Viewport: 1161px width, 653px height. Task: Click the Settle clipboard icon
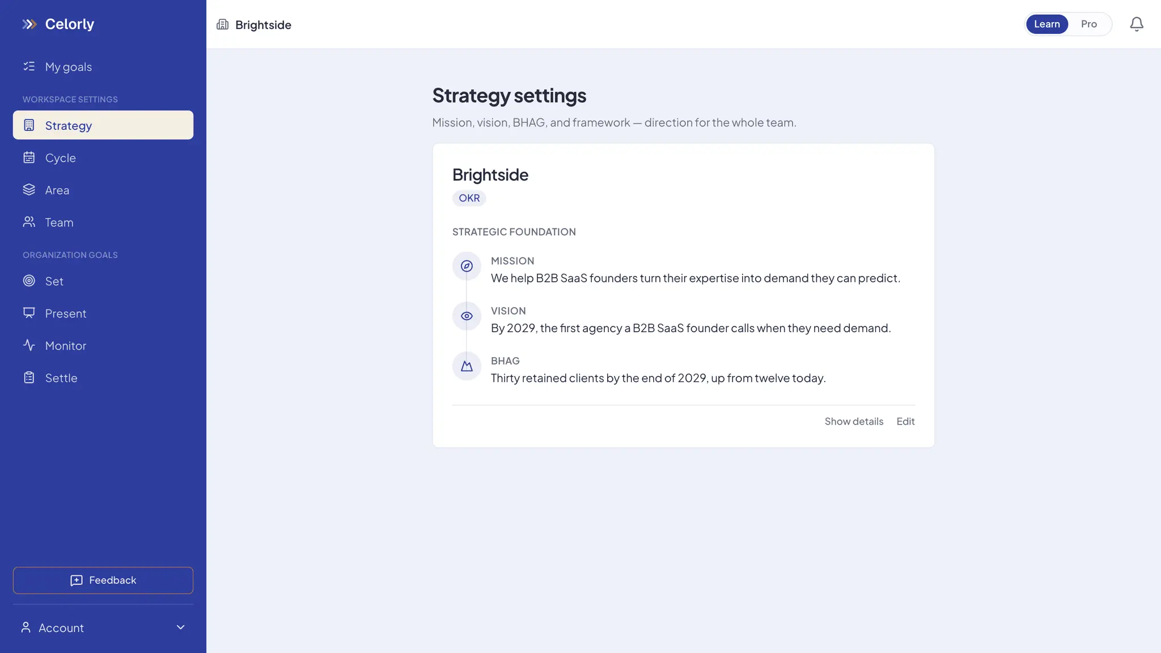click(x=29, y=378)
